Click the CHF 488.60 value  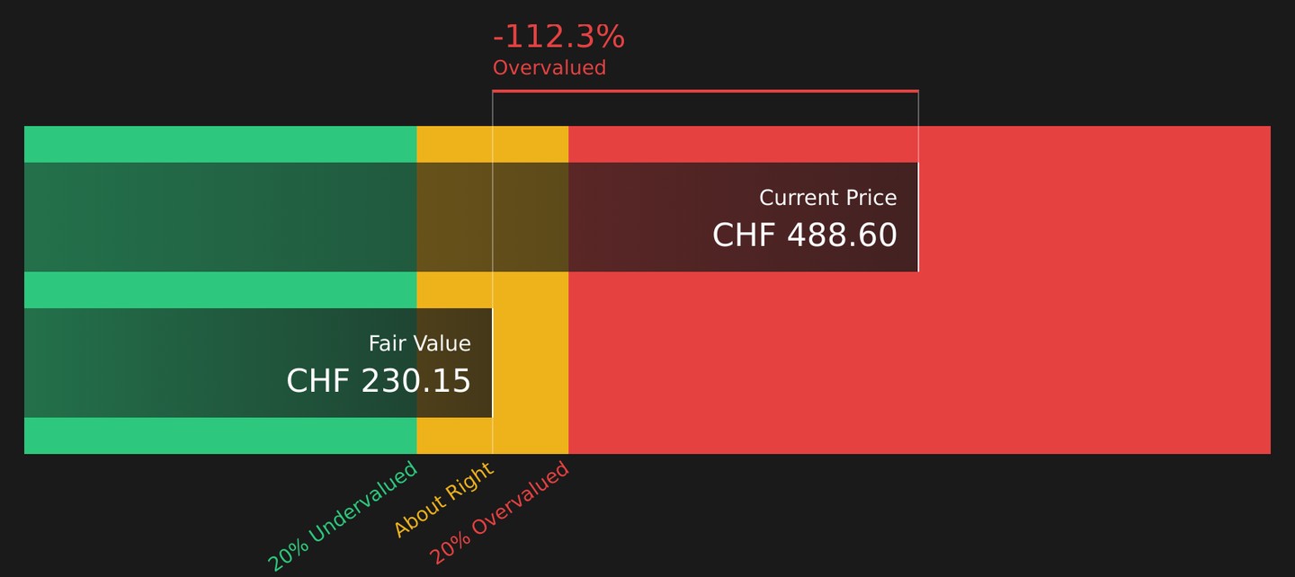pyautogui.click(x=805, y=235)
